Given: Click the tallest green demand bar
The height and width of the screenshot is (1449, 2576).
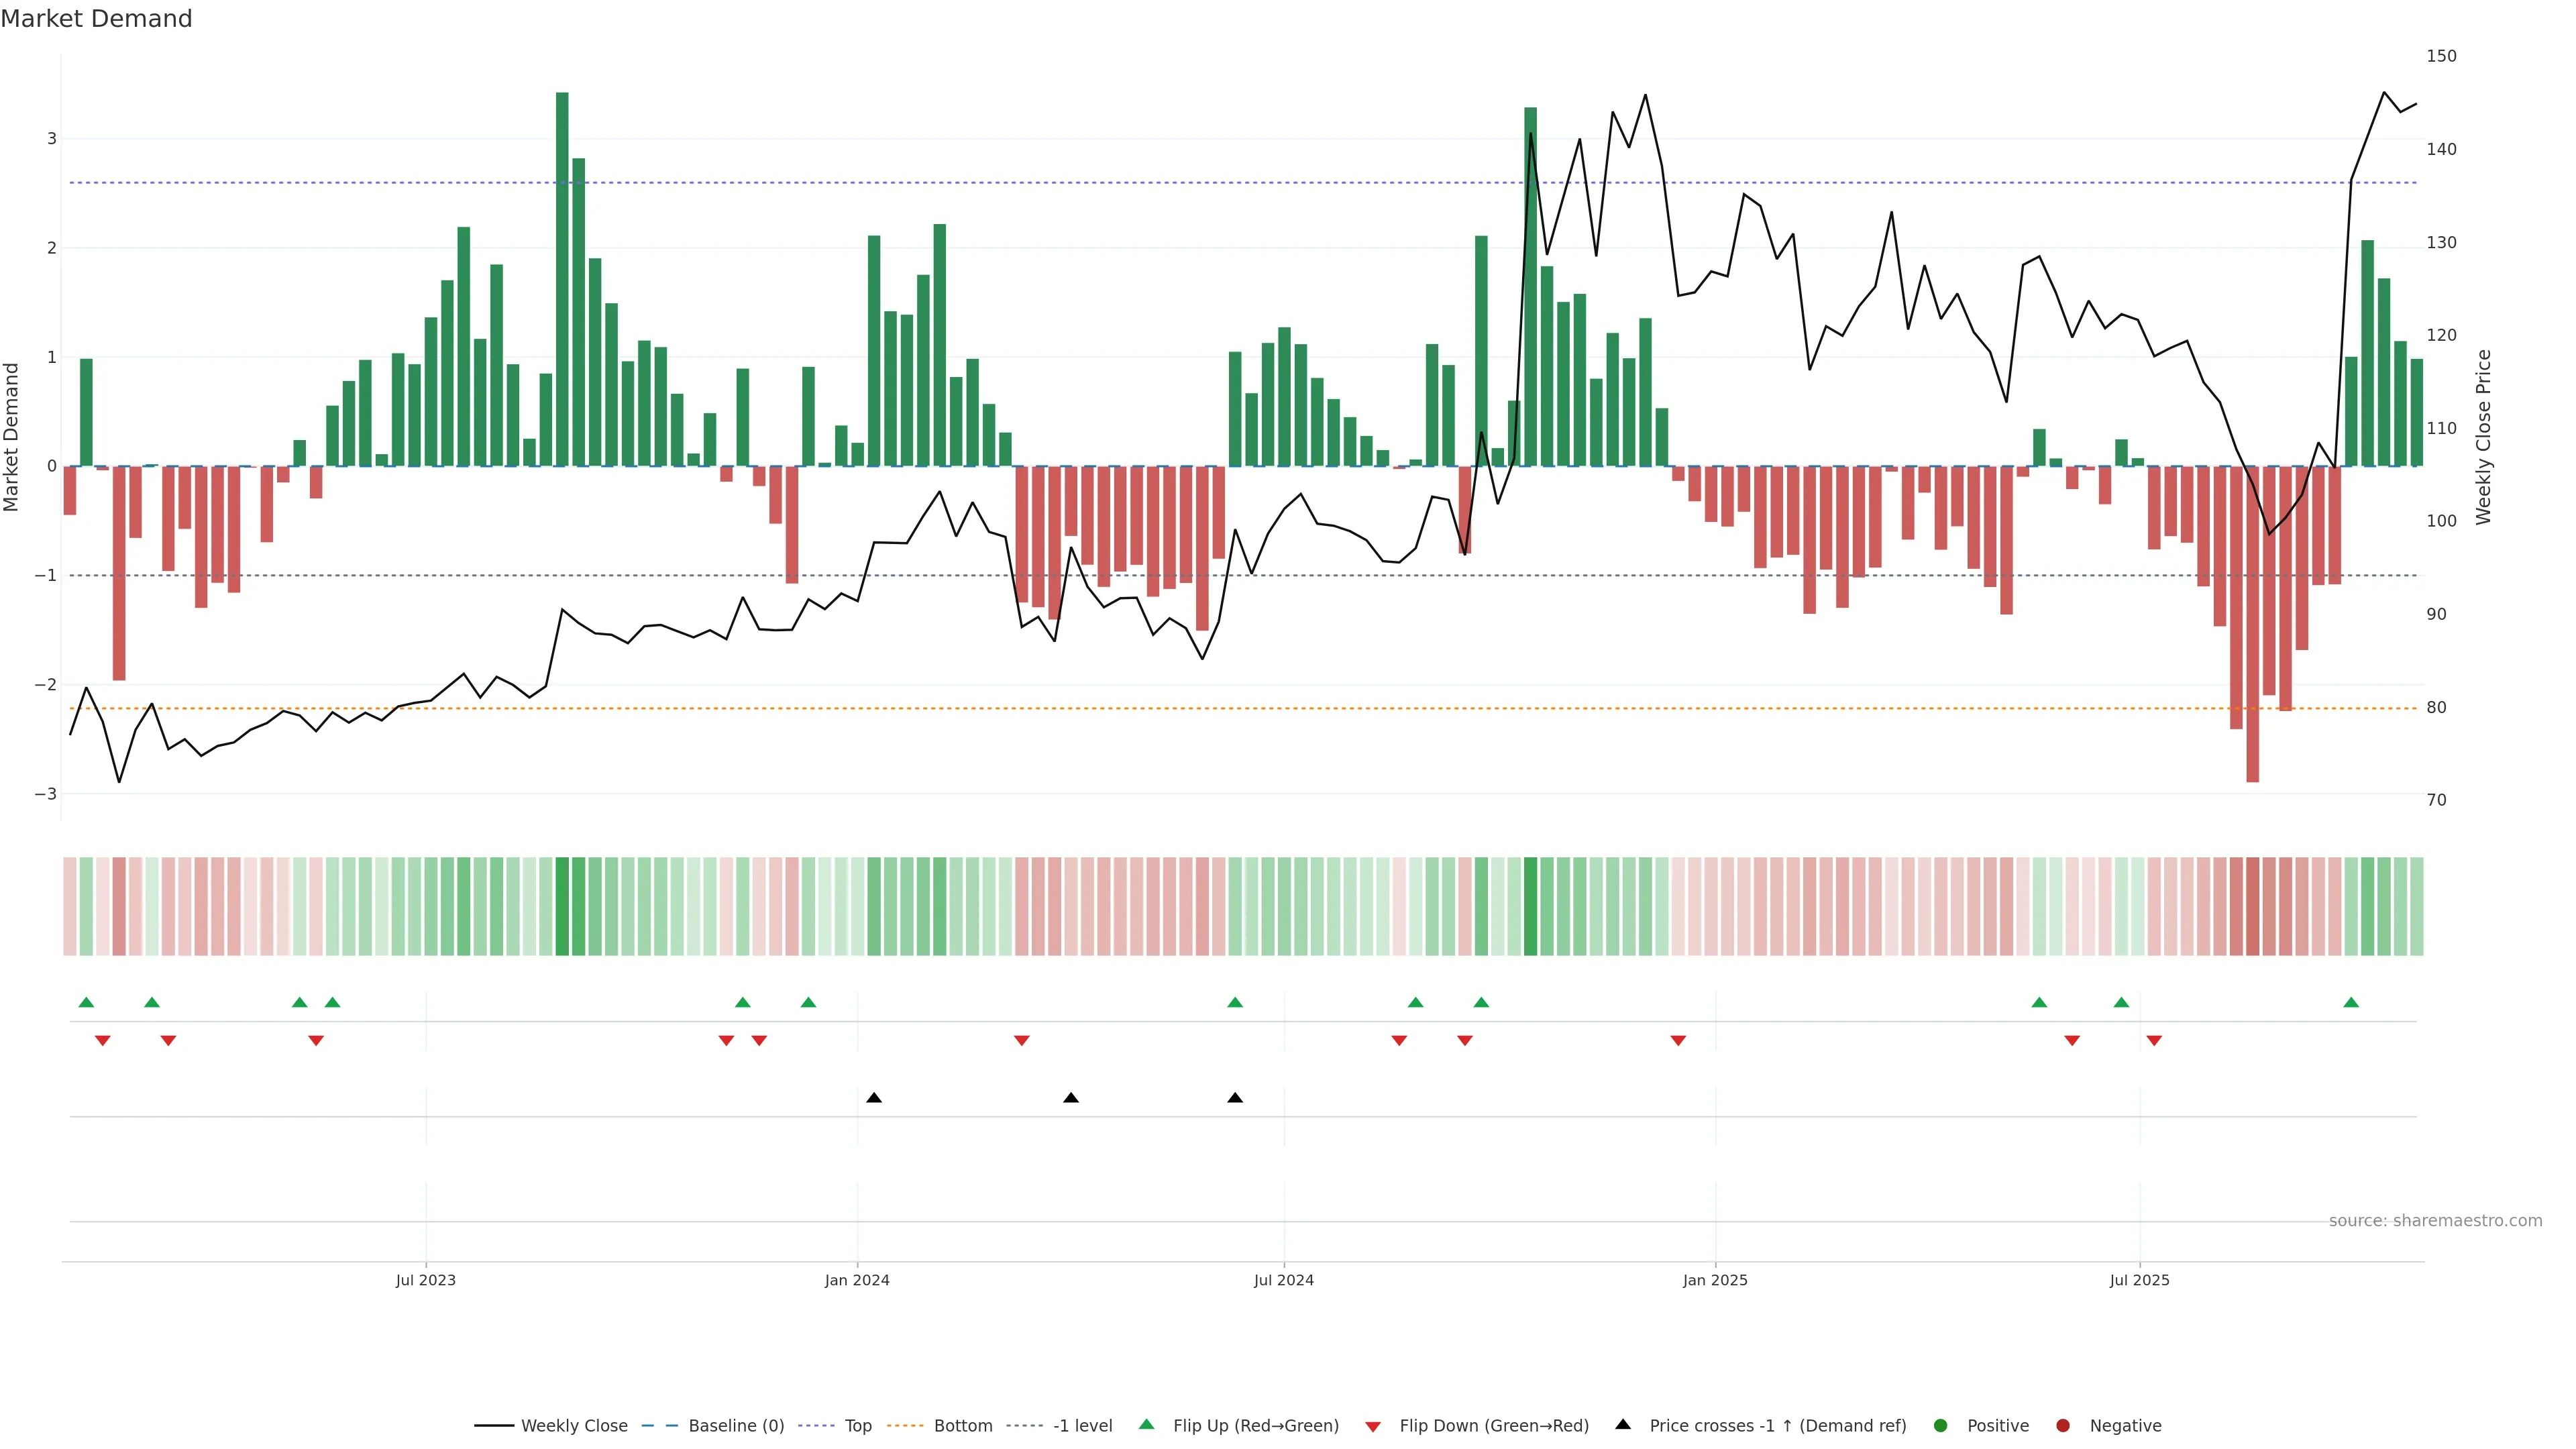Looking at the screenshot, I should (x=562, y=280).
